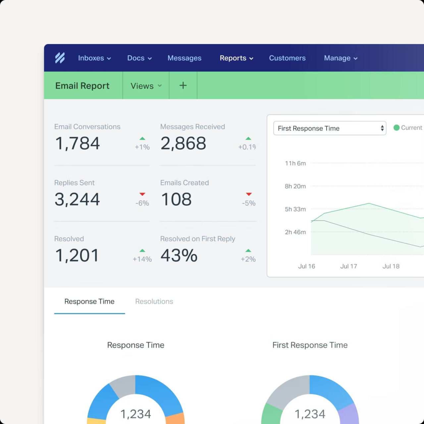Viewport: 424px width, 424px height.
Task: Click the up arrow next to Messages Received
Action: click(248, 138)
